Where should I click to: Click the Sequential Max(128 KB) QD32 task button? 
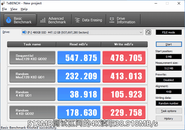click(32, 58)
